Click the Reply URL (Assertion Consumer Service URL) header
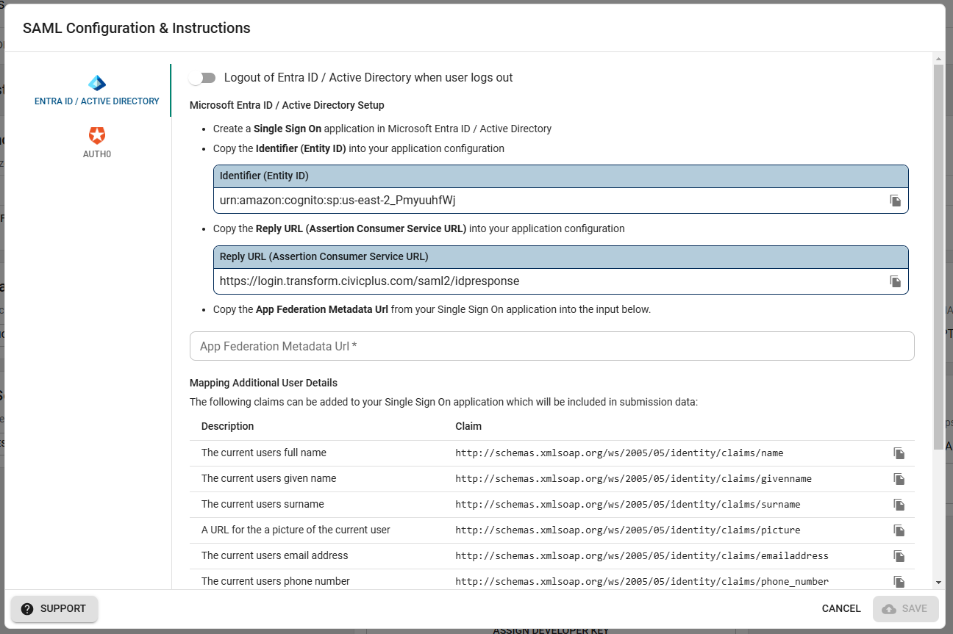The image size is (953, 634). [x=561, y=257]
